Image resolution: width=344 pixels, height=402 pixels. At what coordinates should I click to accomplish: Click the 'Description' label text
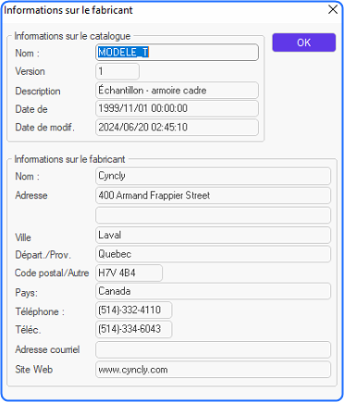[38, 91]
